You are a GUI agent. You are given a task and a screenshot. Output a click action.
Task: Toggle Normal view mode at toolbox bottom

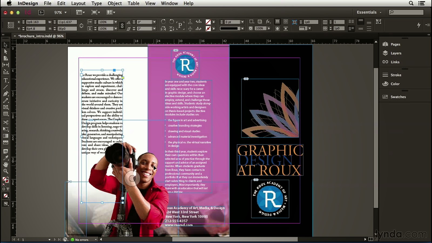point(6,204)
